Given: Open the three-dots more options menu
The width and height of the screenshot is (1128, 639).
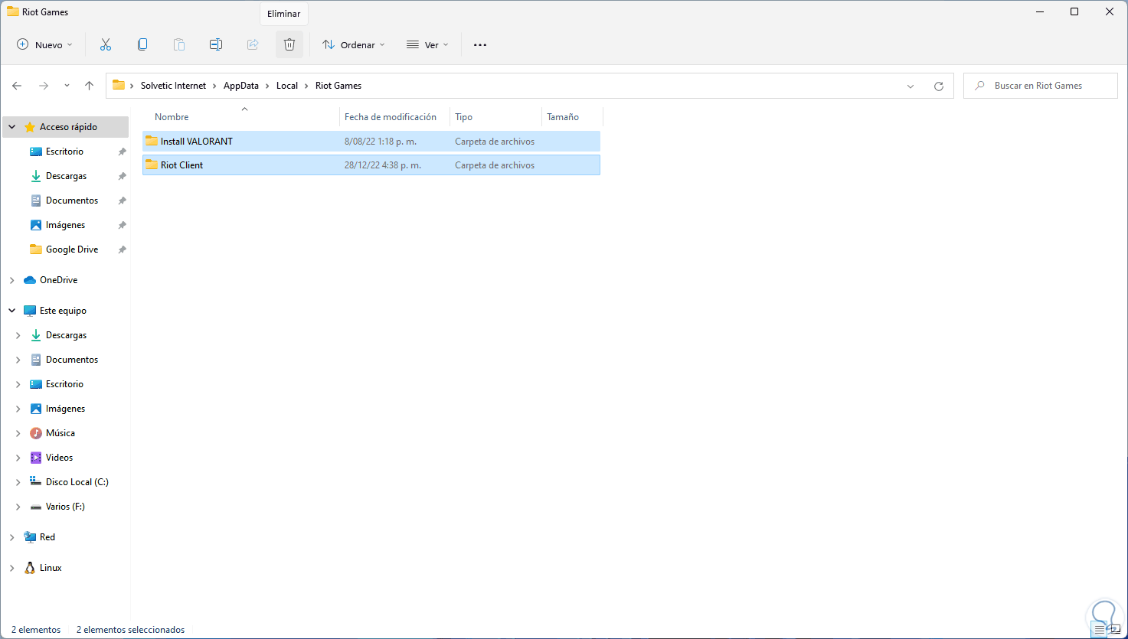Looking at the screenshot, I should (480, 45).
